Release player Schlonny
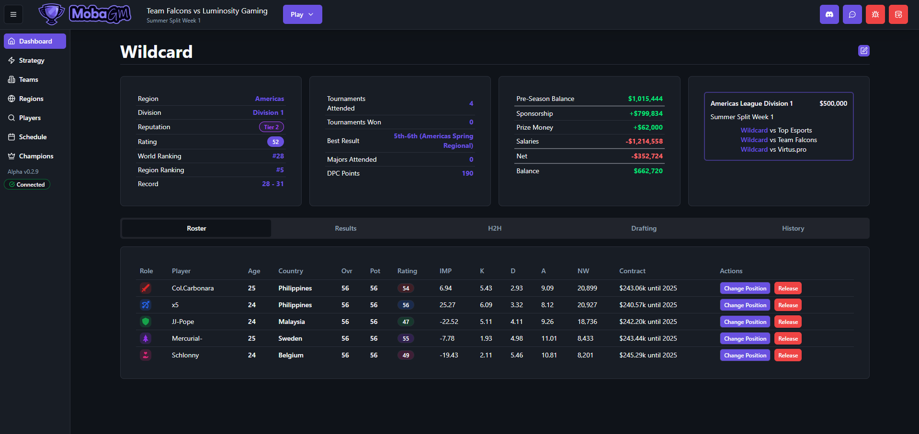The height and width of the screenshot is (434, 919). 787,355
